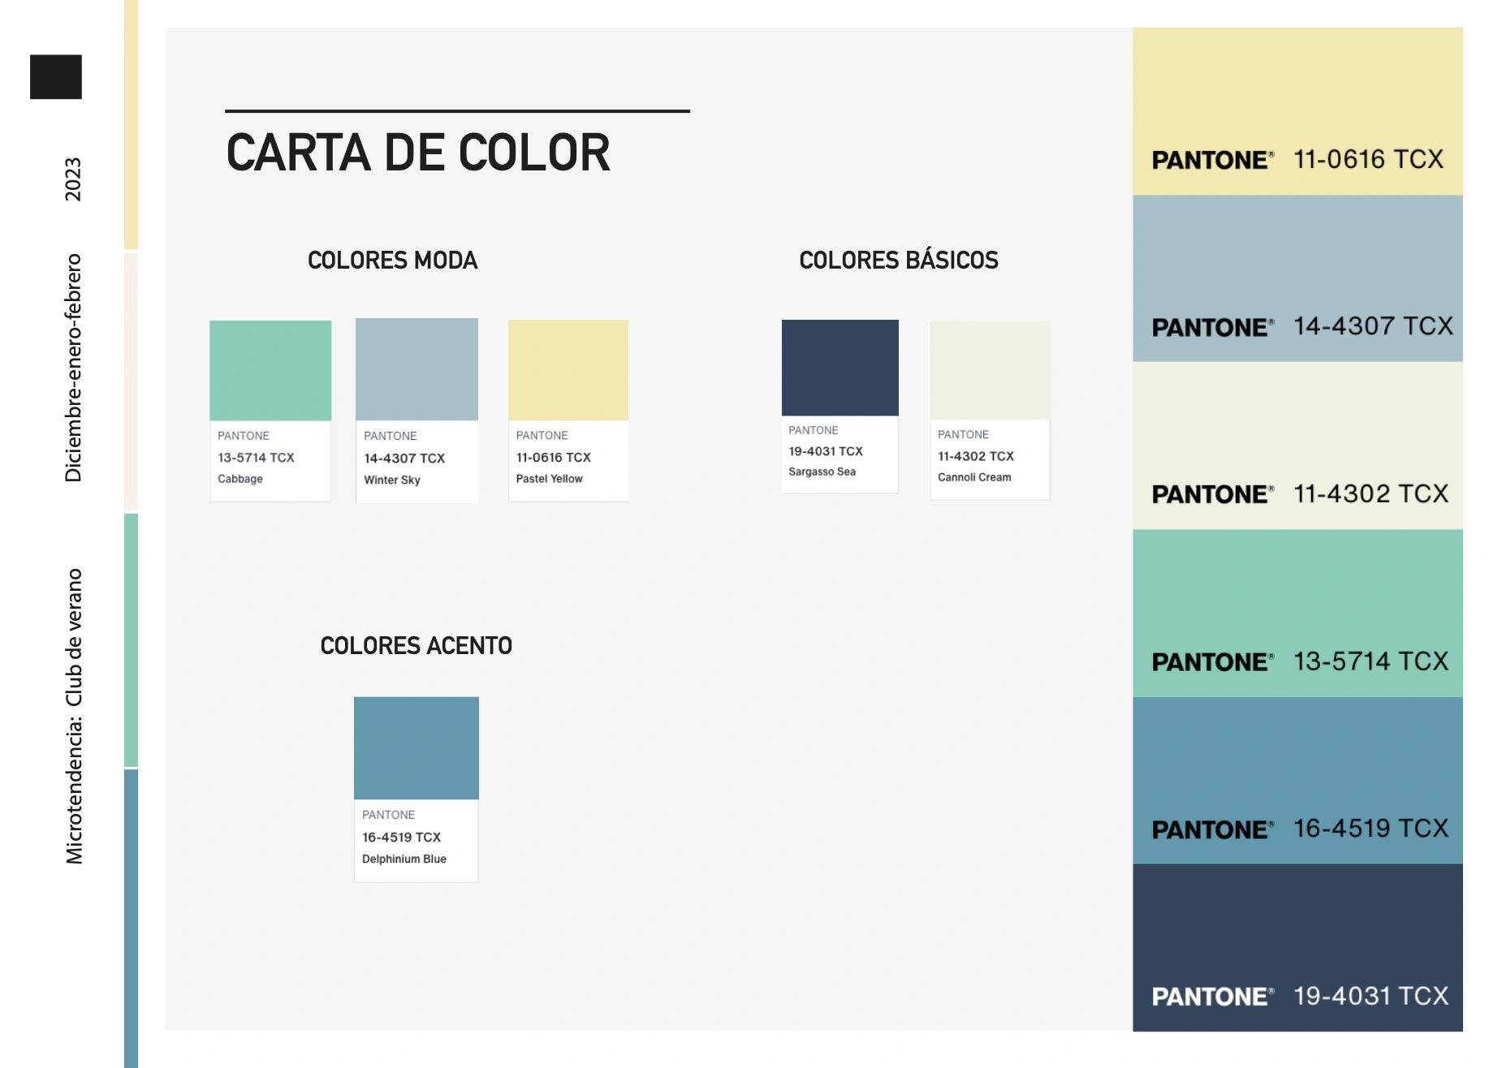The width and height of the screenshot is (1502, 1068).
Task: Click the Microtendencia: Club de verano text
Action: point(74,716)
